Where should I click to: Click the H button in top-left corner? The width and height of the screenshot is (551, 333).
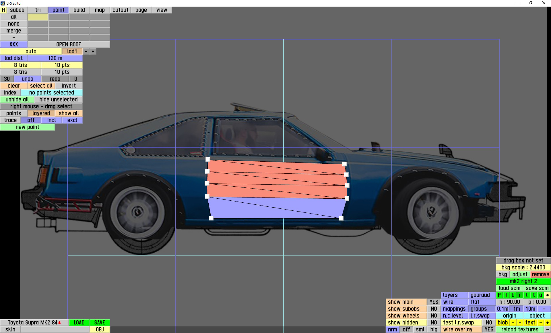3,10
